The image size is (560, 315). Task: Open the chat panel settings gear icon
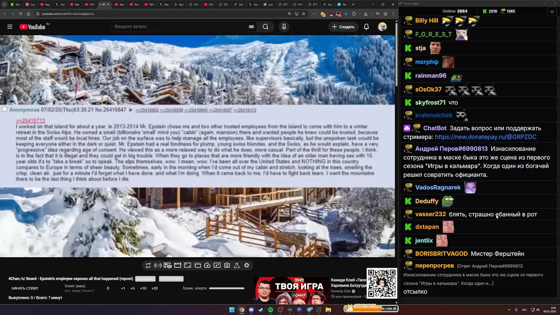coord(552,11)
